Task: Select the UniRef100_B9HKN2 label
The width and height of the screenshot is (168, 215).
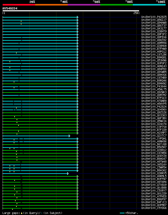Action: (154, 83)
